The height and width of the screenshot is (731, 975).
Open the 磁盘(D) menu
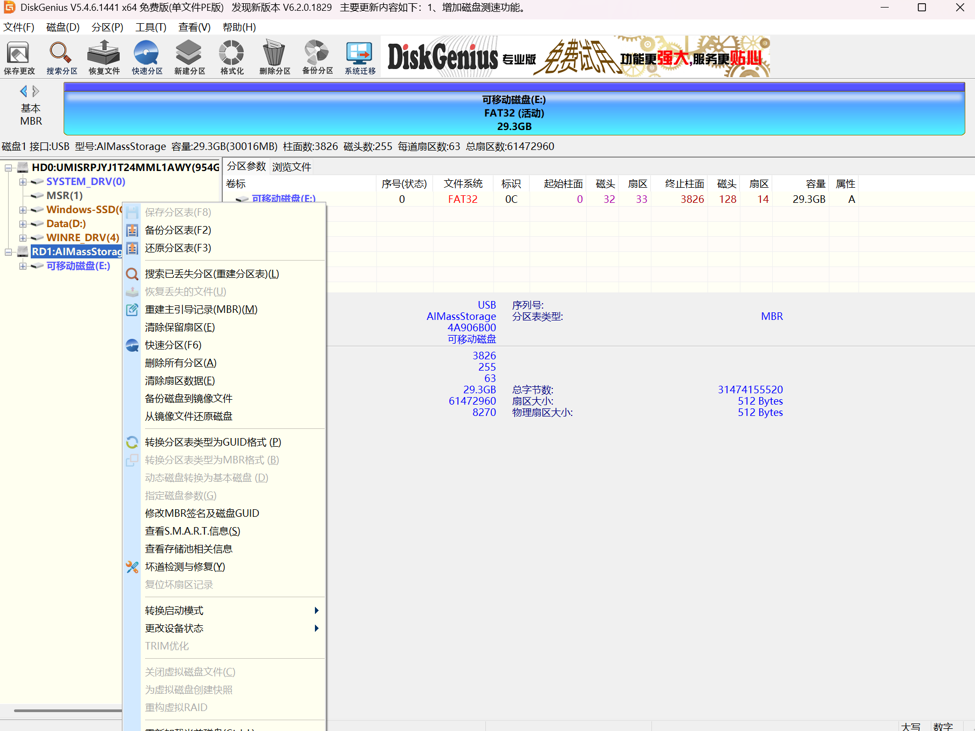coord(63,27)
